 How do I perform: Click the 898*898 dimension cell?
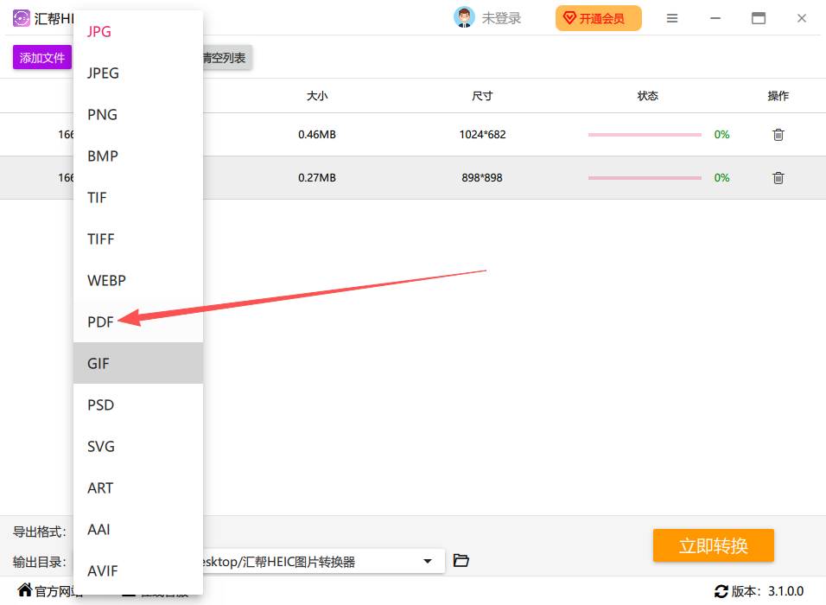(x=482, y=177)
